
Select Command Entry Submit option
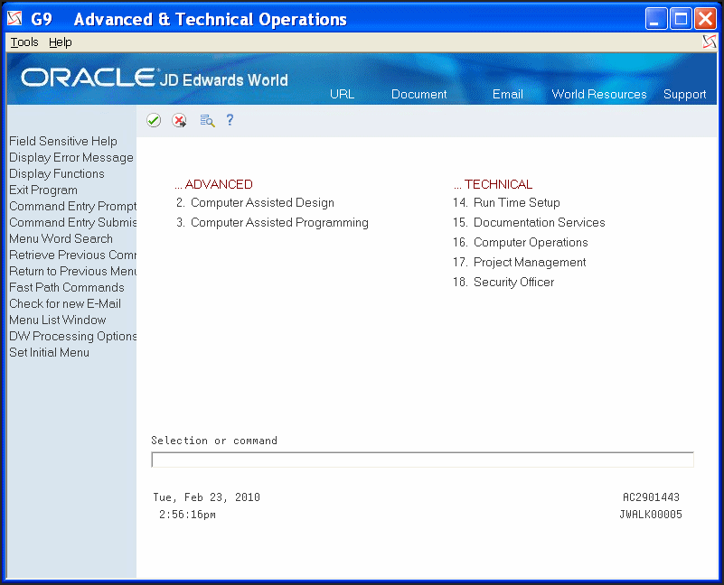(x=72, y=222)
